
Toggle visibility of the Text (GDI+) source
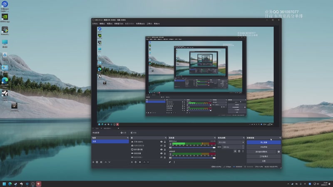[162, 142]
